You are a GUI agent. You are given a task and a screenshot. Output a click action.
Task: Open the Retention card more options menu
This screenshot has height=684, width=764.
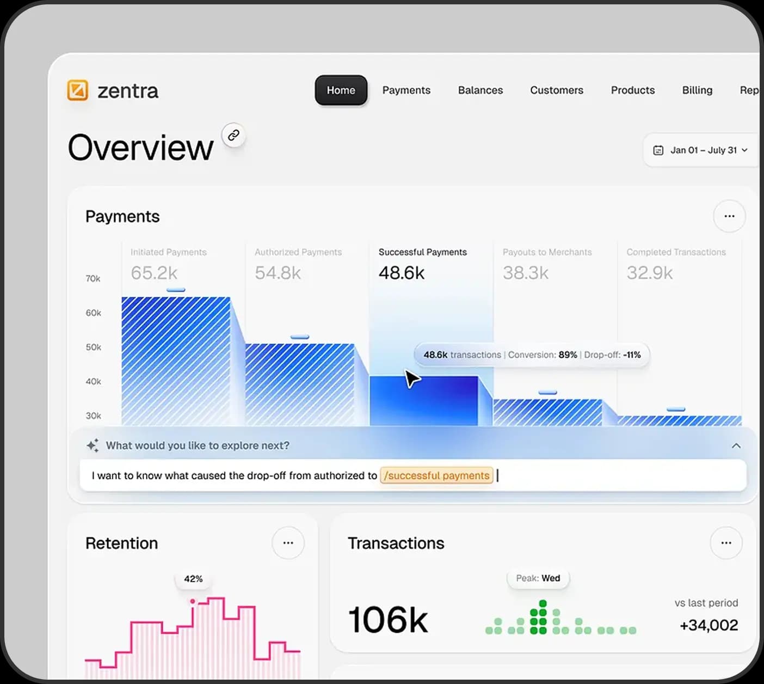click(288, 543)
